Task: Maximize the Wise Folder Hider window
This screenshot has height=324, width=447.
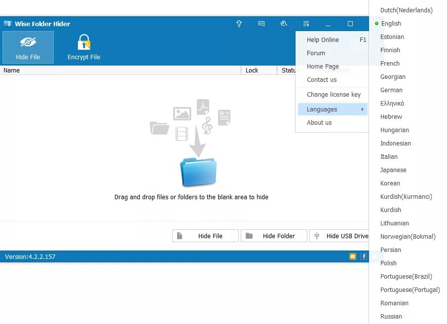Action: 350,24
